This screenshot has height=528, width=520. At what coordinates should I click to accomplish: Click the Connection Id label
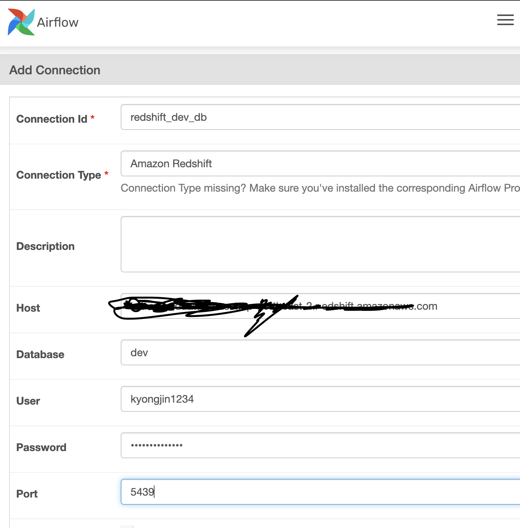pyautogui.click(x=52, y=119)
